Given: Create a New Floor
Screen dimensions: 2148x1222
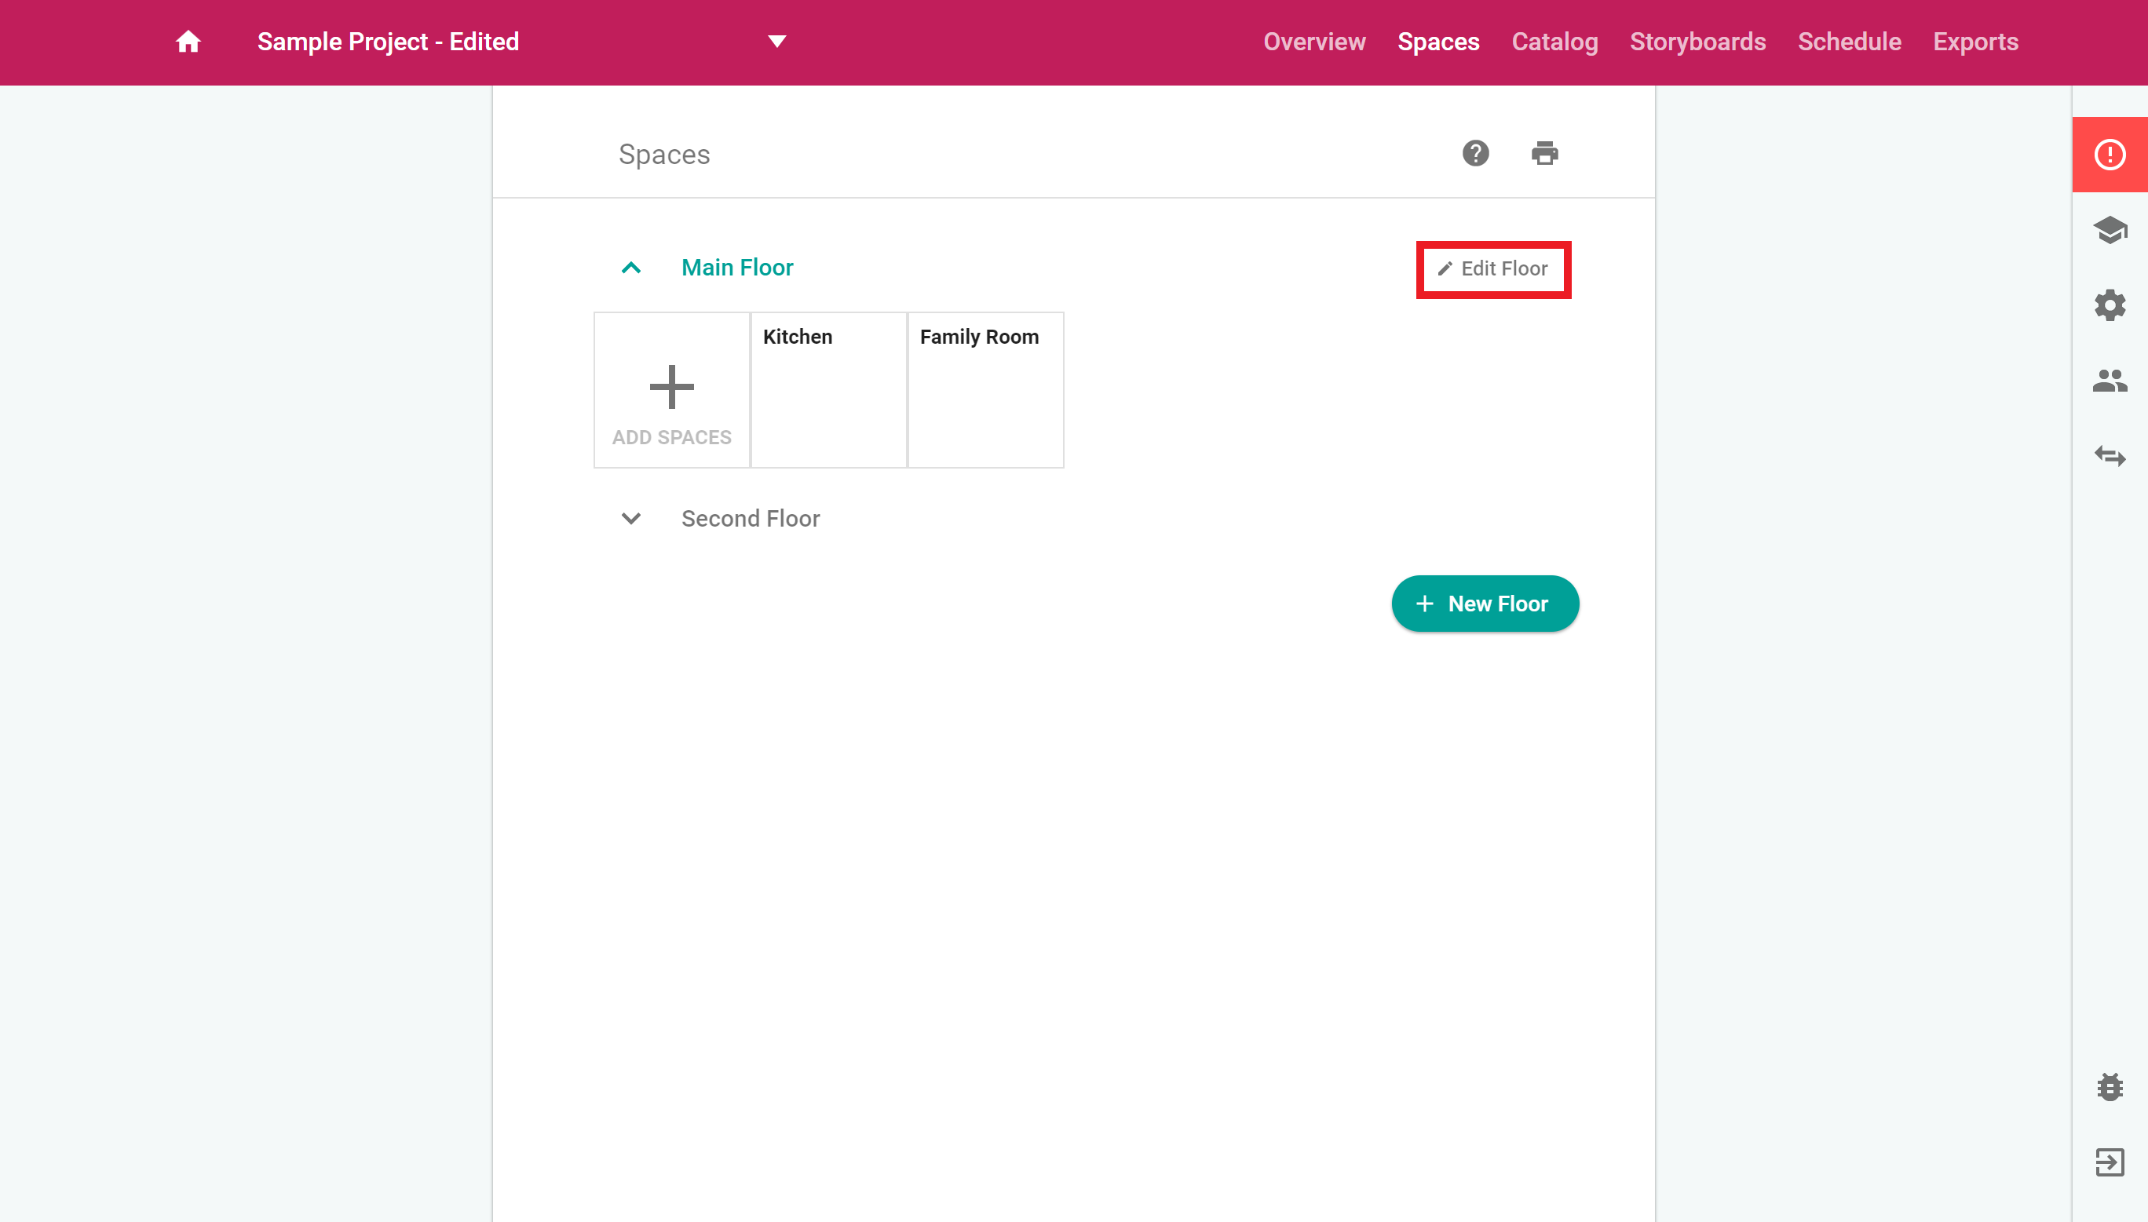Looking at the screenshot, I should pos(1485,604).
